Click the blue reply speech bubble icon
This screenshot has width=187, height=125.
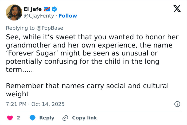[33, 118]
